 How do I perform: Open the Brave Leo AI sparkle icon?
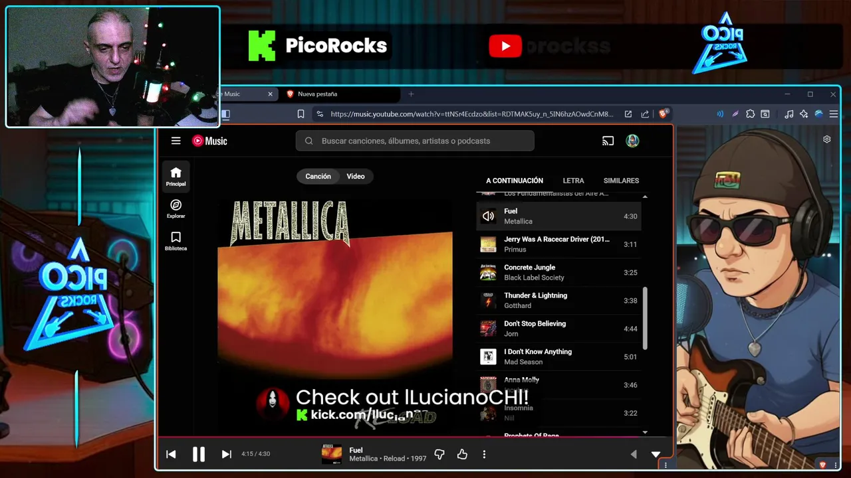click(x=804, y=114)
